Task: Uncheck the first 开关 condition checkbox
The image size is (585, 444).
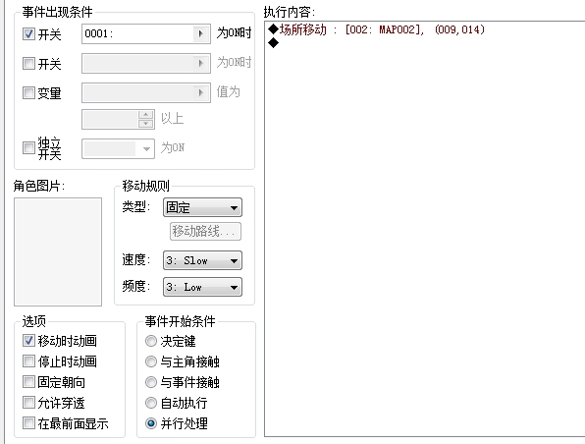Action: pyautogui.click(x=28, y=34)
